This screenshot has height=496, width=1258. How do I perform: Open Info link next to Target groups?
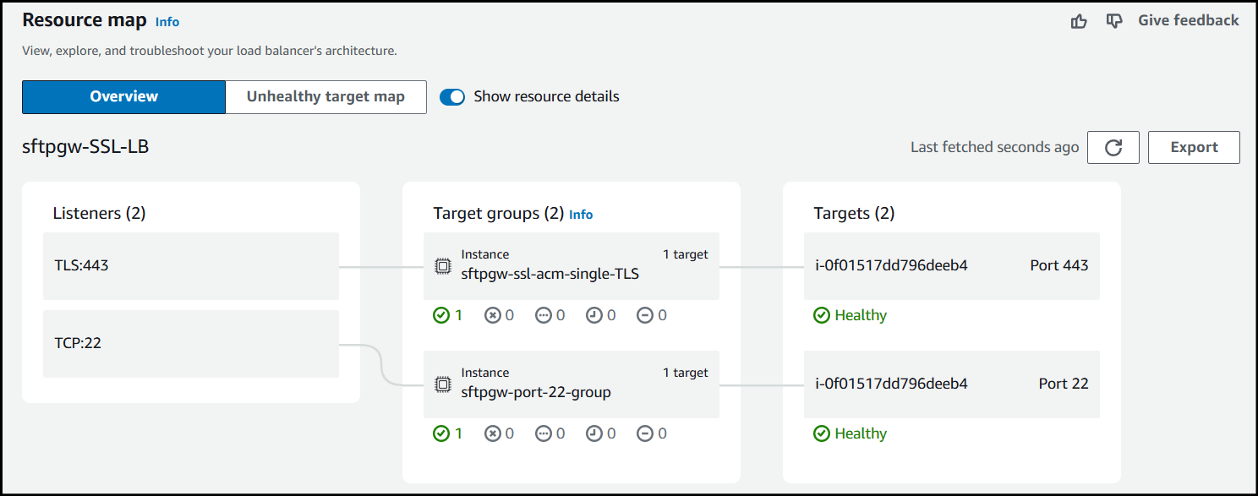(x=581, y=215)
